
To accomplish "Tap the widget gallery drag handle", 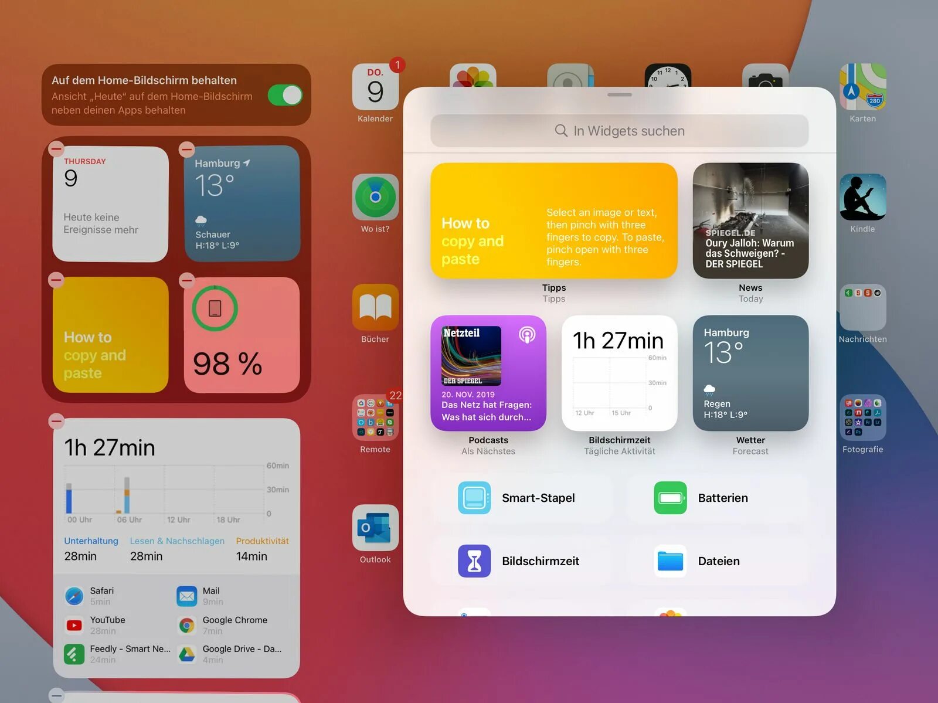I will point(620,94).
